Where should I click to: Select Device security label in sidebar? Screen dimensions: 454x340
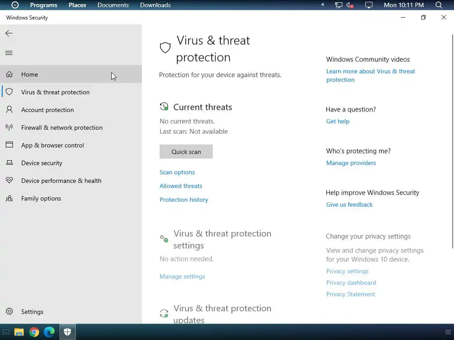click(42, 163)
